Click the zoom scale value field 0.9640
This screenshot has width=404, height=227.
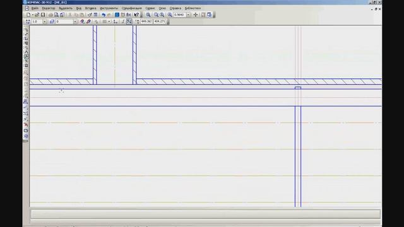179,15
